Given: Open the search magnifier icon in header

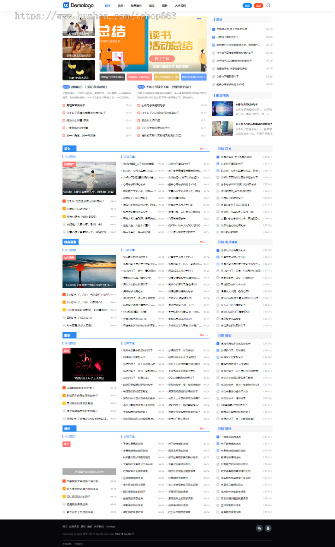Looking at the screenshot, I should [x=268, y=6].
